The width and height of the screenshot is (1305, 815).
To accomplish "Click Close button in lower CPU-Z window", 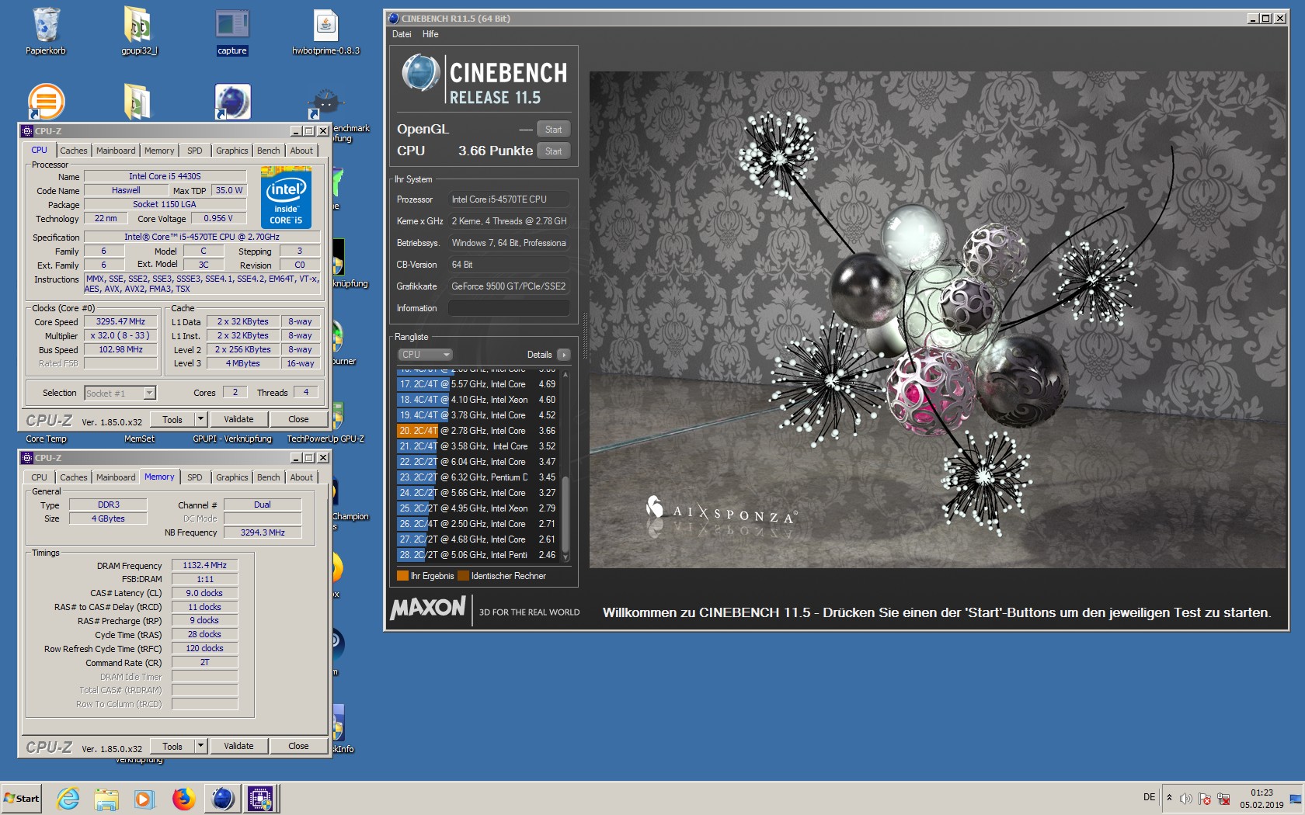I will point(298,746).
